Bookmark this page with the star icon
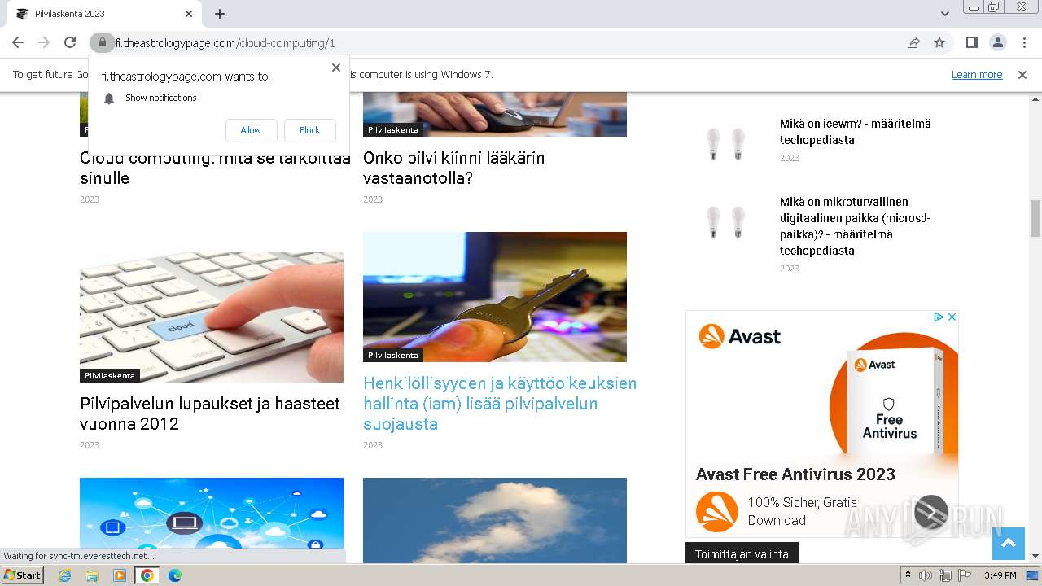 click(939, 42)
